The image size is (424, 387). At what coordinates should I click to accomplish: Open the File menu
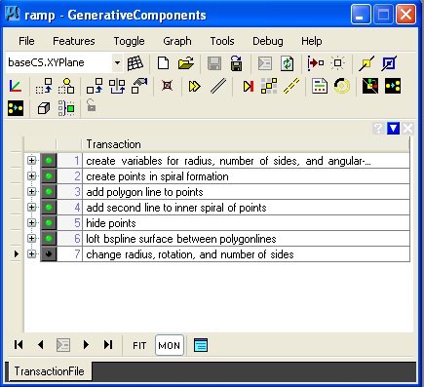coord(26,41)
